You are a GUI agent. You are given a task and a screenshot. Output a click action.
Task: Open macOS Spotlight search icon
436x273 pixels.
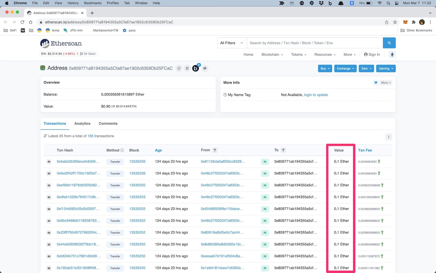point(388,3)
